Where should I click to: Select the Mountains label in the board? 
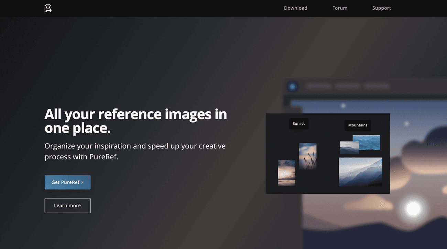(358, 125)
